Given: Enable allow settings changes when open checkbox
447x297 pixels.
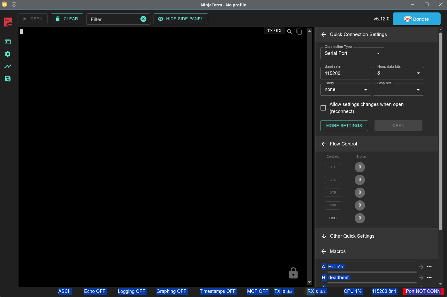Looking at the screenshot, I should point(323,108).
